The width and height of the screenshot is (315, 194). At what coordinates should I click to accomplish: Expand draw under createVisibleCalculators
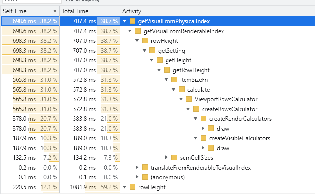click(x=203, y=148)
